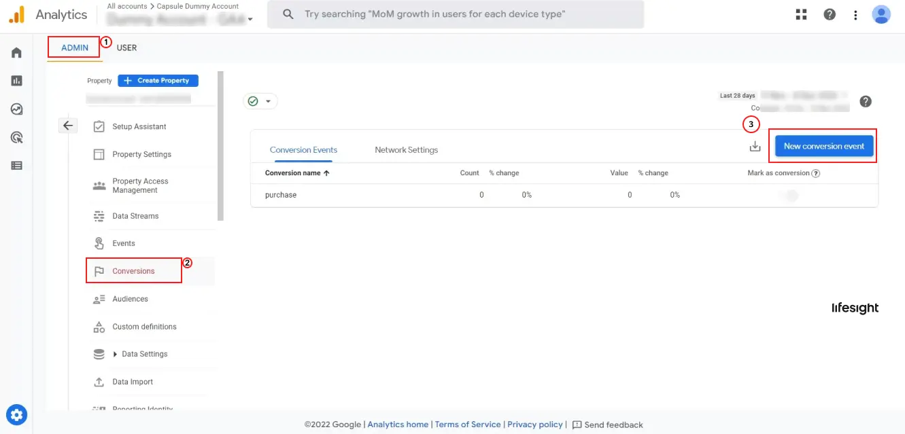Expand the Data Settings section
The height and width of the screenshot is (434, 905).
pyautogui.click(x=115, y=354)
